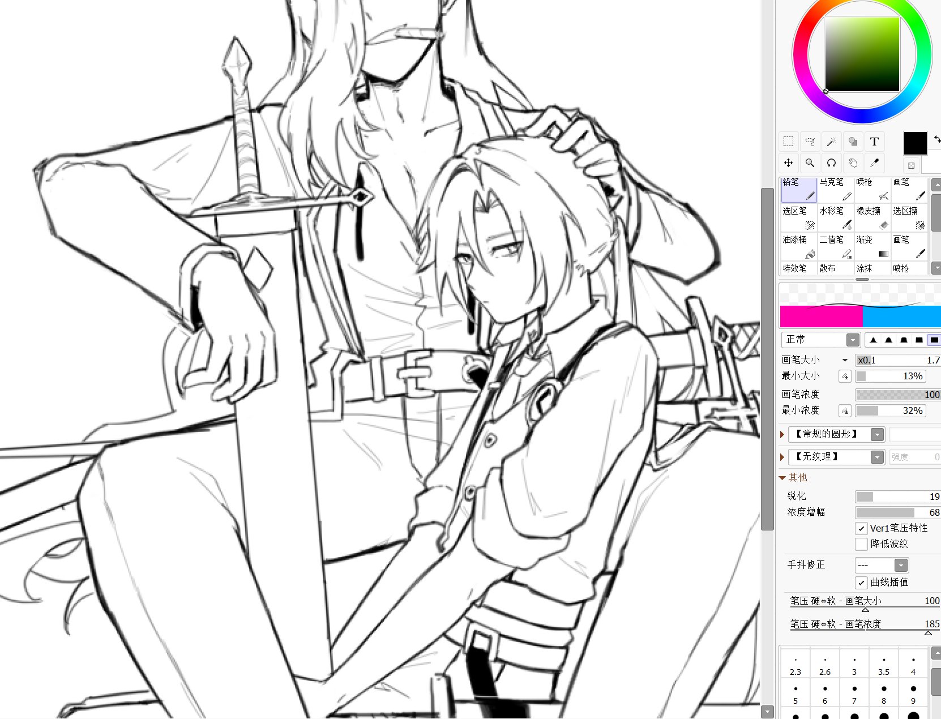Click the 画笔浓度 density slider
The image size is (941, 719).
tap(898, 395)
